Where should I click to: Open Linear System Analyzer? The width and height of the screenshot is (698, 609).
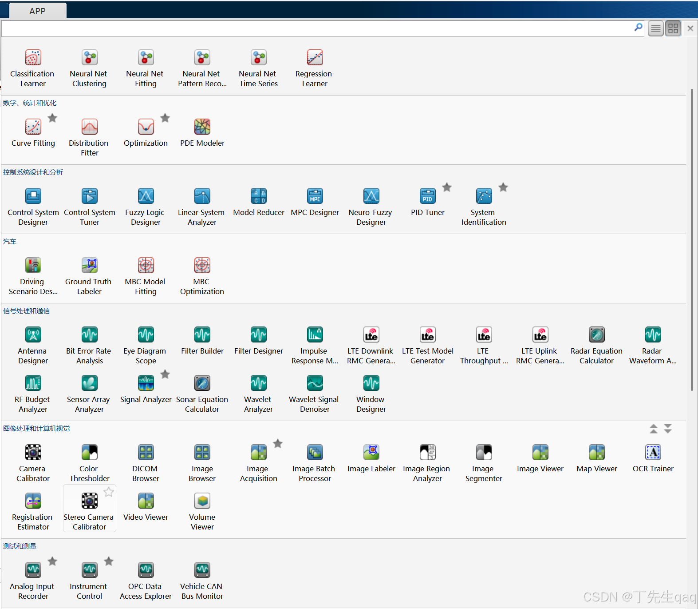202,207
